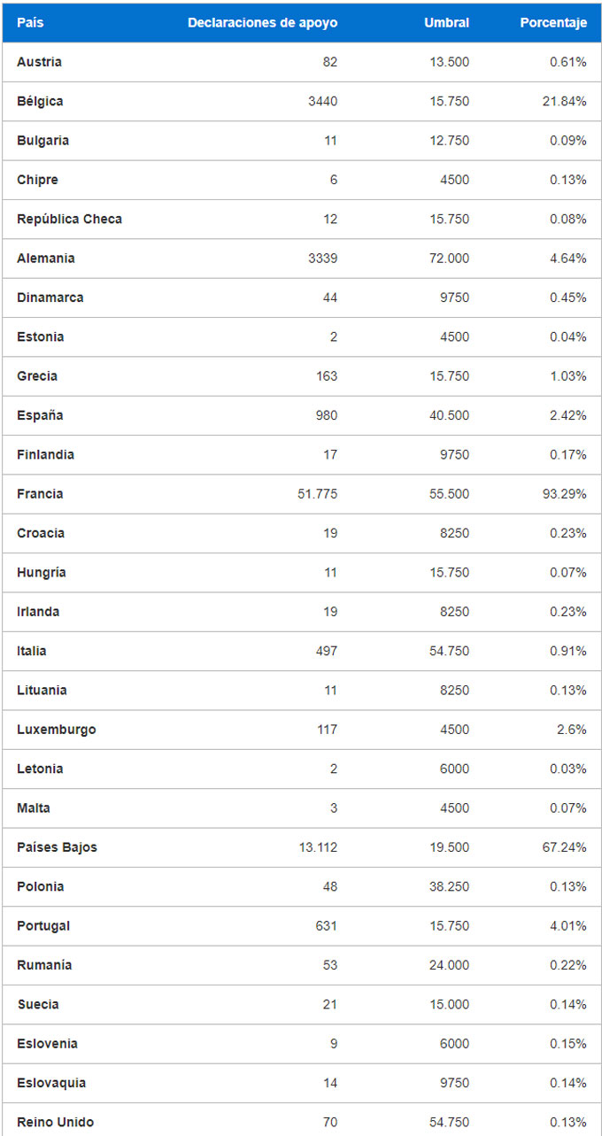Click the 67.24% percentage value
This screenshot has height=1136, width=602.
pos(564,847)
